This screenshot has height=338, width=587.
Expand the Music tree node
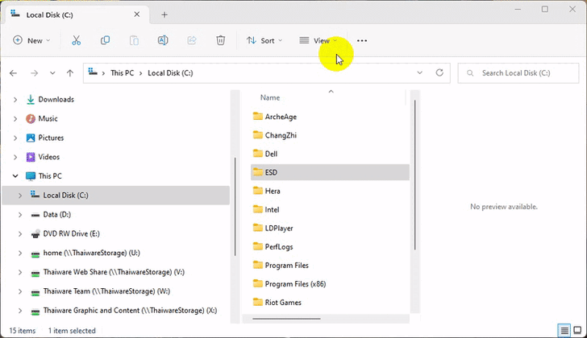tap(15, 119)
